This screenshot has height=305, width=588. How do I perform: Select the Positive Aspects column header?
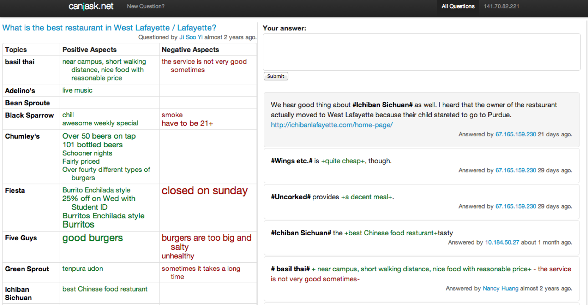(x=89, y=49)
